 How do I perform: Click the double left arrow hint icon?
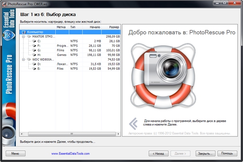pos(133,123)
